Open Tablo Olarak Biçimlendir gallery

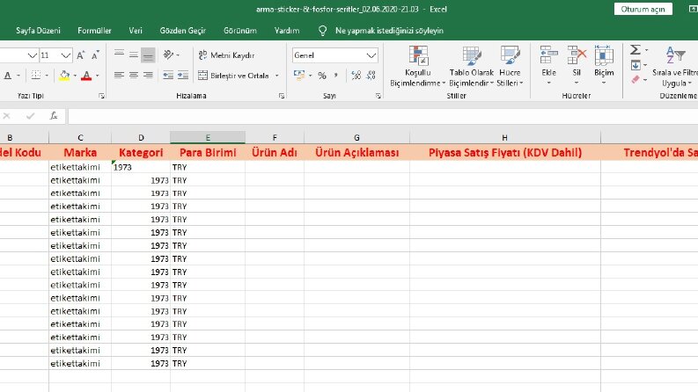coord(472,66)
